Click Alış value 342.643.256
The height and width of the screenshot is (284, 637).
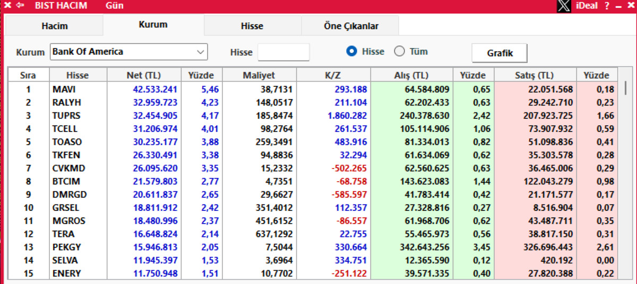pos(425,247)
